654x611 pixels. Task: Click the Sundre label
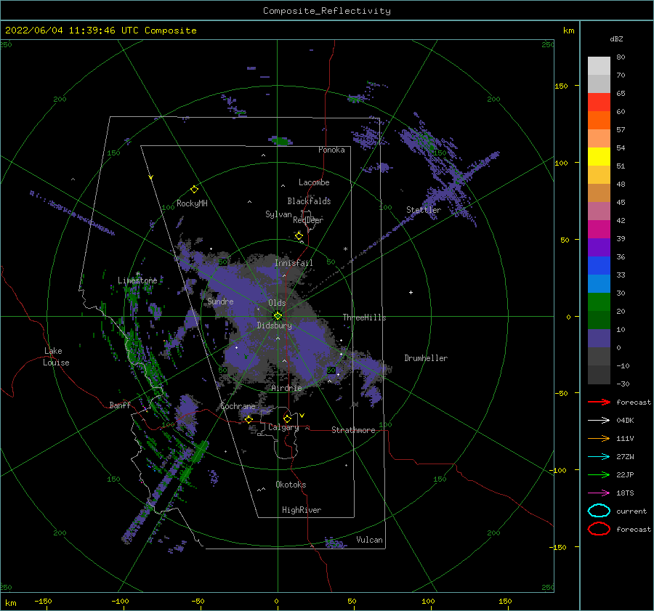[x=220, y=301]
